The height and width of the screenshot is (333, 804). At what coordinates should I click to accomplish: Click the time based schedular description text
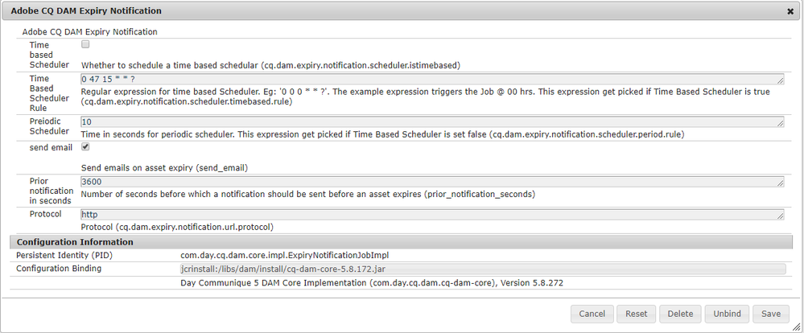(x=270, y=66)
